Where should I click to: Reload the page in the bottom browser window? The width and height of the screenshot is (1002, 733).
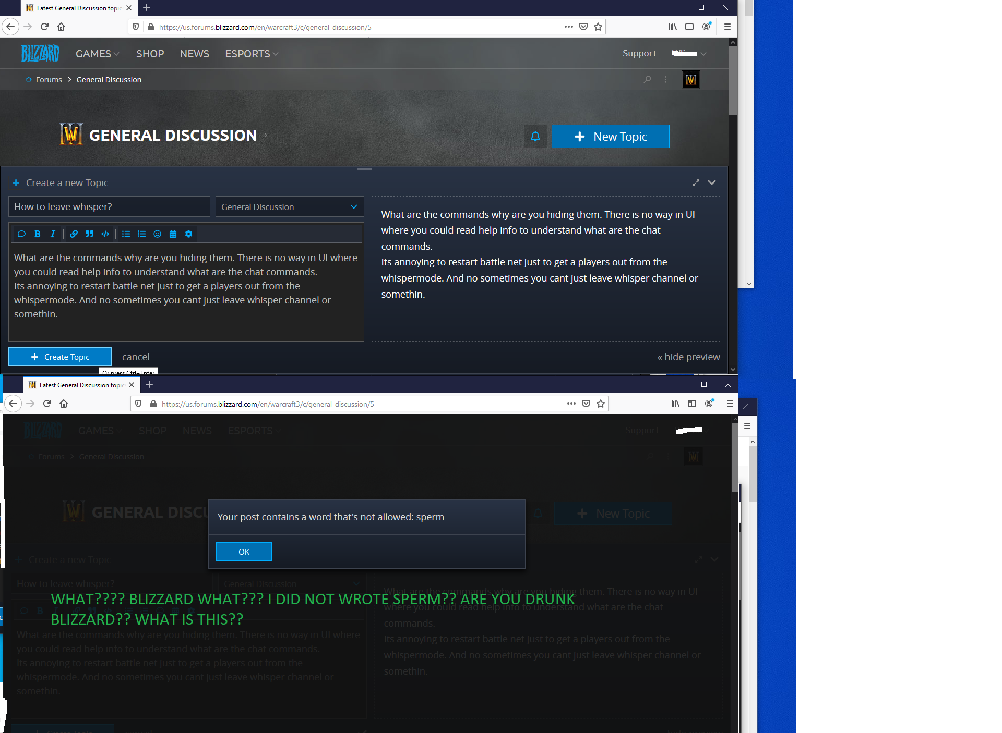47,404
